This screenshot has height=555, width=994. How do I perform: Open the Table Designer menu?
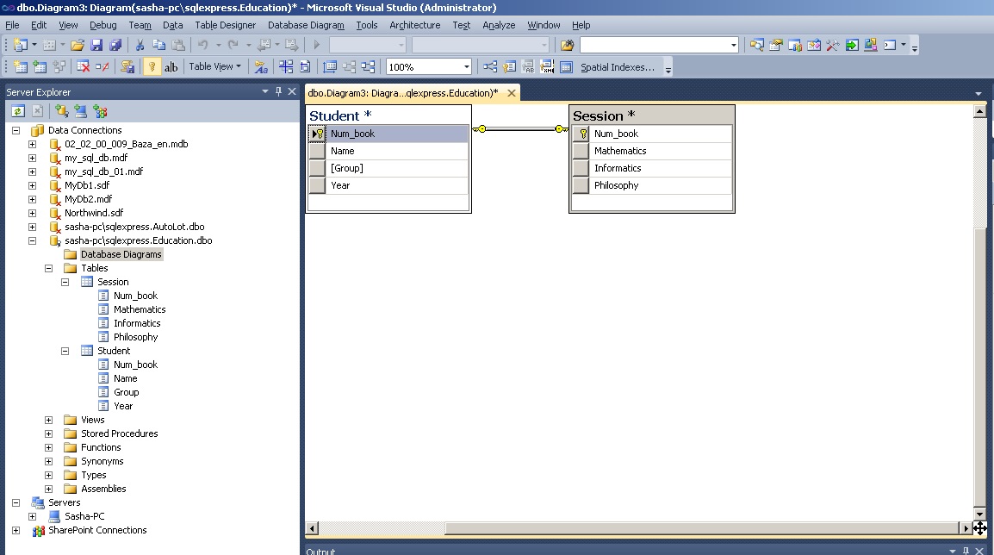point(225,25)
